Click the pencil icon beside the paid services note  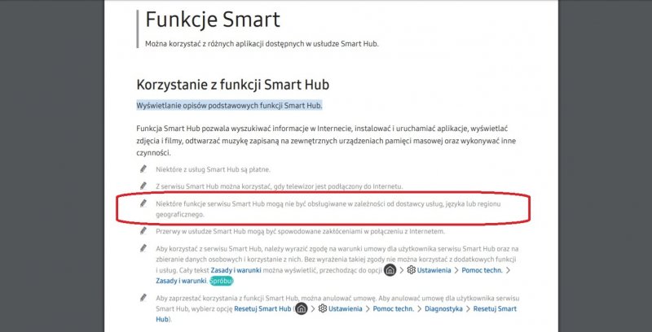click(x=143, y=169)
